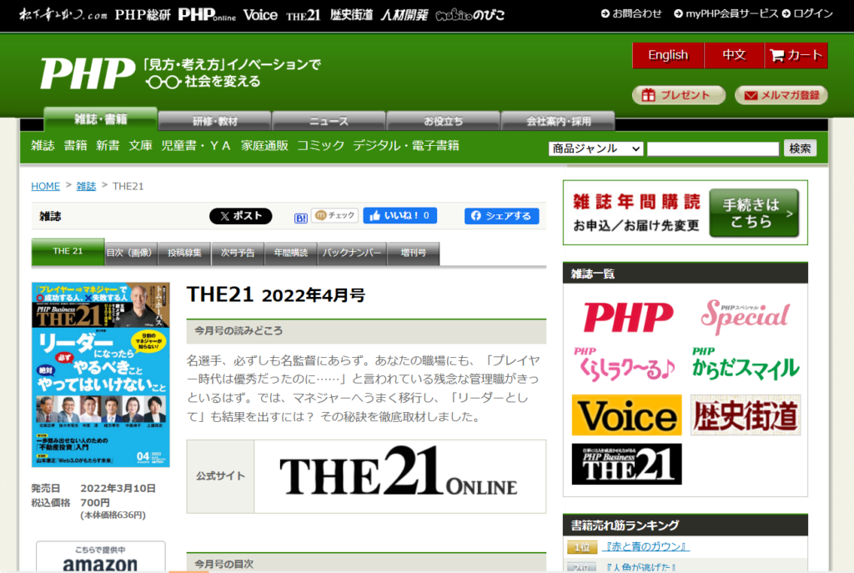
Task: Click the Facebook シェアする button
Action: [501, 216]
